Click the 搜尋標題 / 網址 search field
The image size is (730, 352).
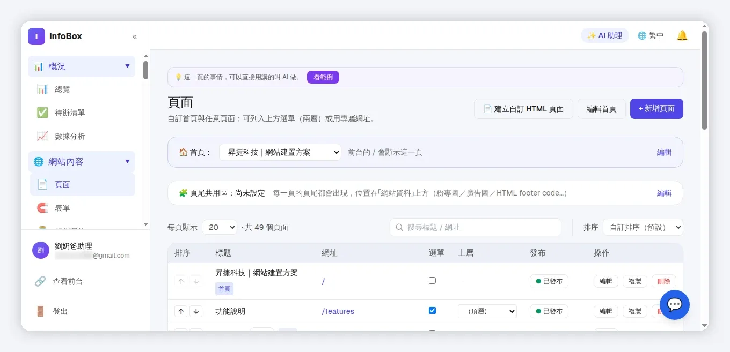(x=476, y=227)
